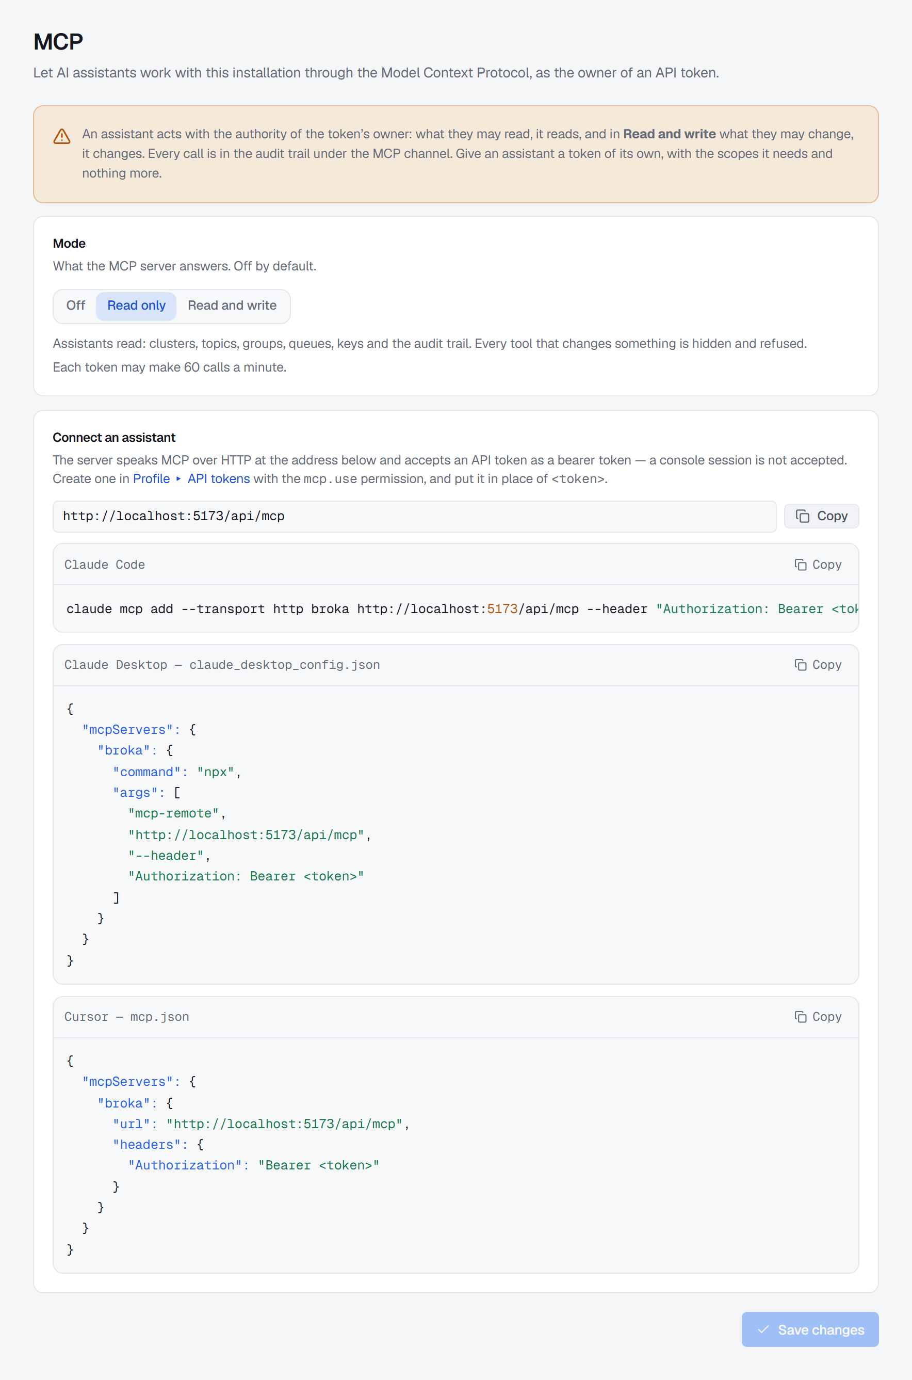Click the "Claude Code" snippet title
912x1380 pixels.
(x=105, y=565)
